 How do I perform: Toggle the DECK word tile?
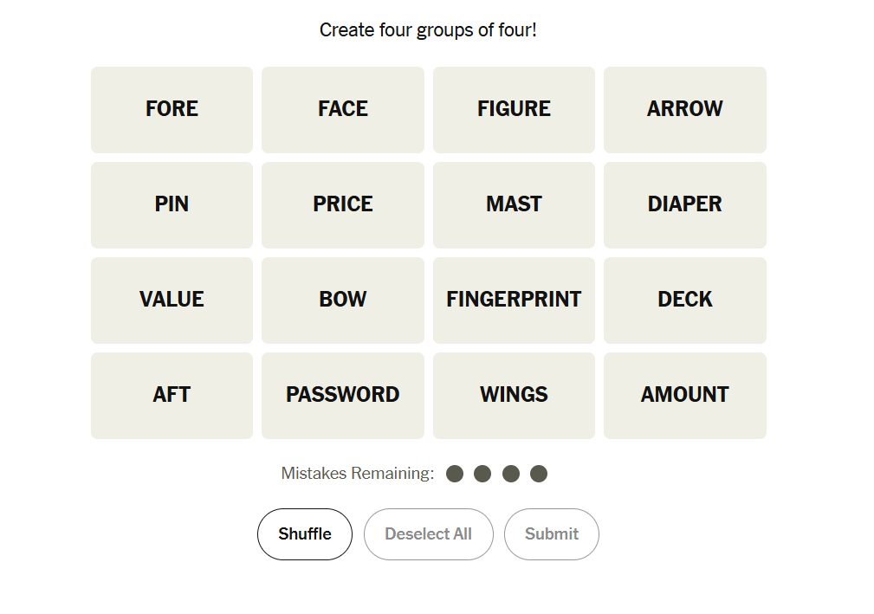click(x=684, y=300)
